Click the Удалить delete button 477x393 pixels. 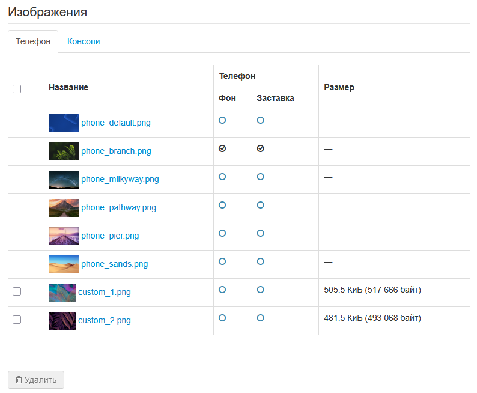[x=35, y=380]
